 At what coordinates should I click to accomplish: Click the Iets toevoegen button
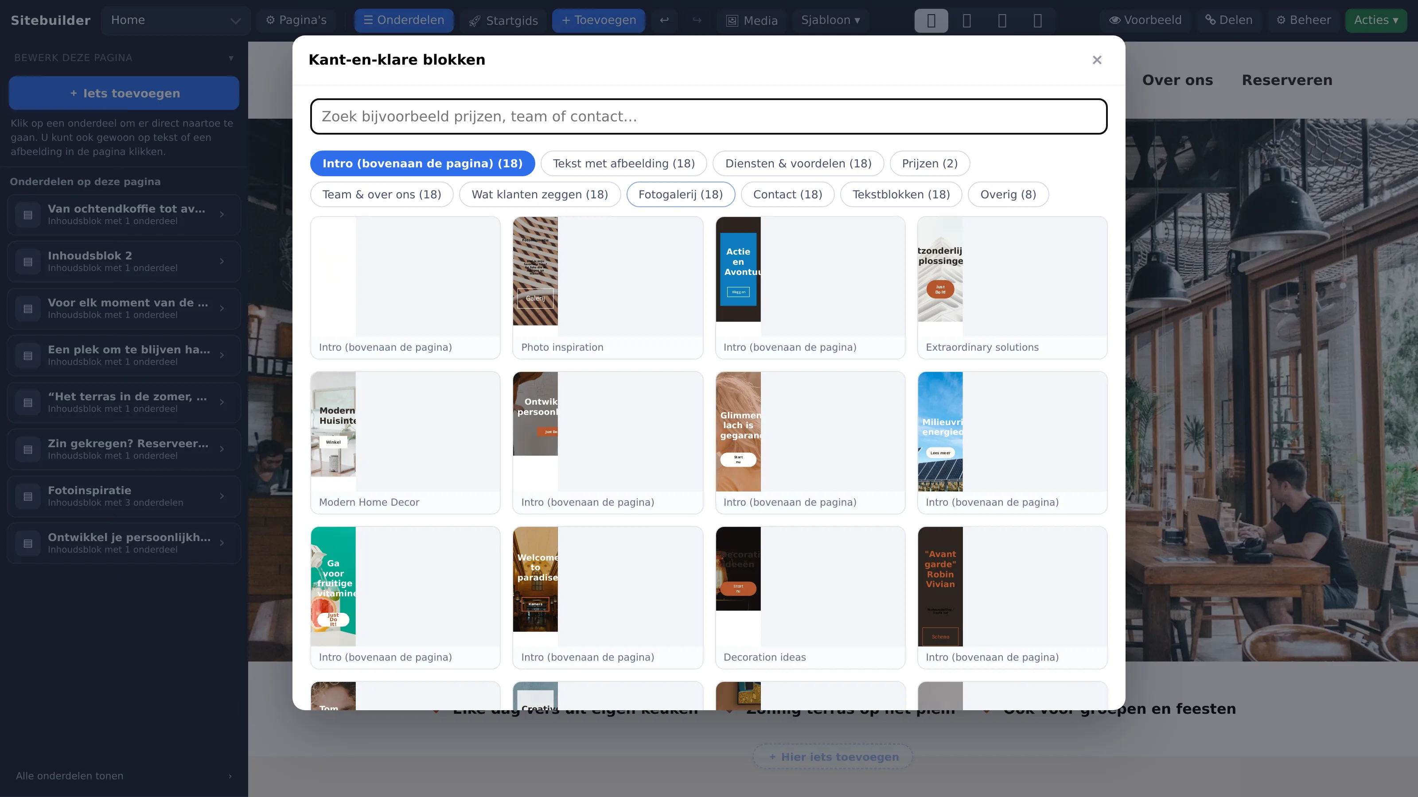pyautogui.click(x=124, y=93)
